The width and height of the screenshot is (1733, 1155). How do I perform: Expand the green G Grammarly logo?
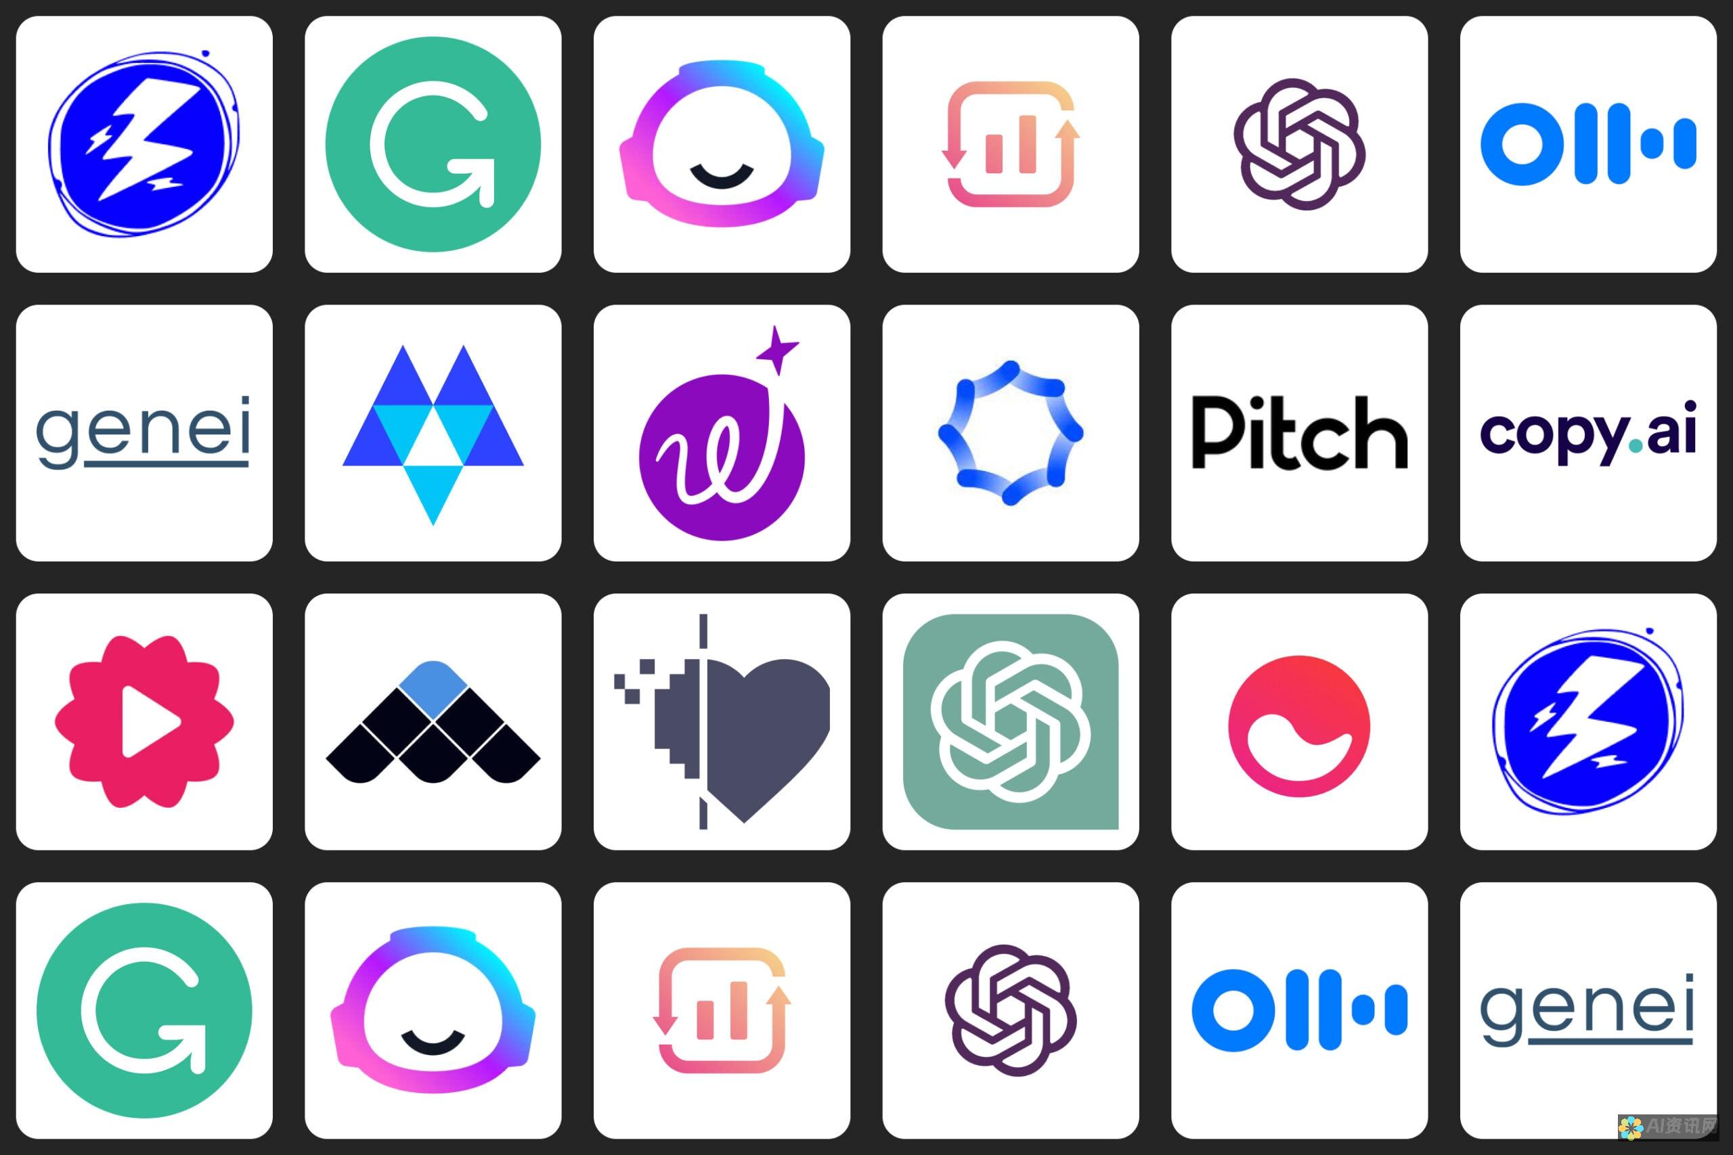click(435, 143)
